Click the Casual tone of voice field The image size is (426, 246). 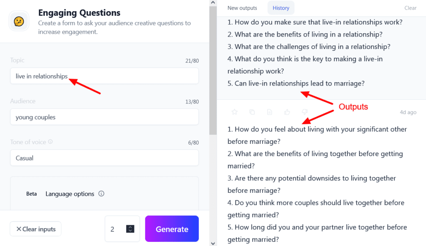[104, 158]
